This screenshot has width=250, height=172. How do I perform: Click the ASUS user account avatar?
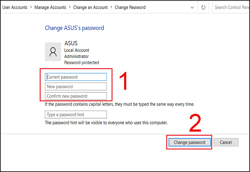point(53,52)
